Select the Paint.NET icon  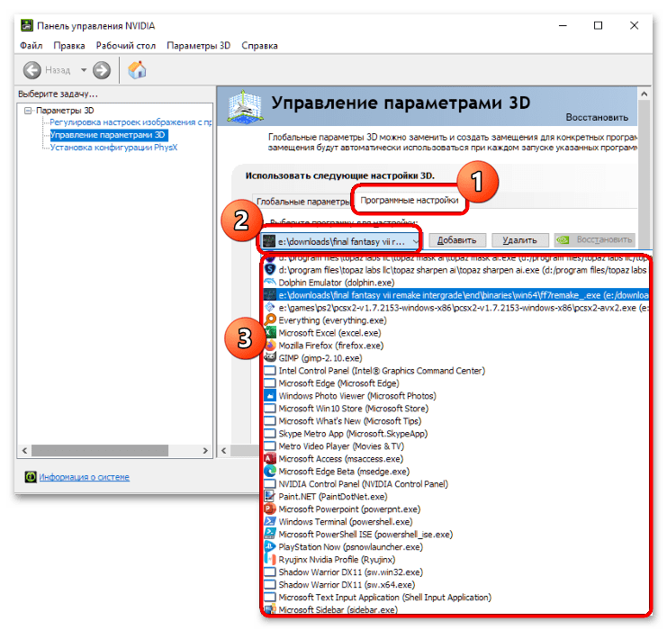pyautogui.click(x=270, y=496)
